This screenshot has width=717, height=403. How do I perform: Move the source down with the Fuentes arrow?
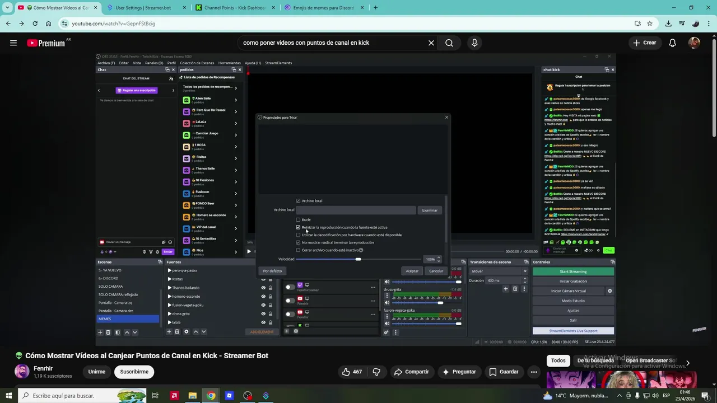click(203, 331)
